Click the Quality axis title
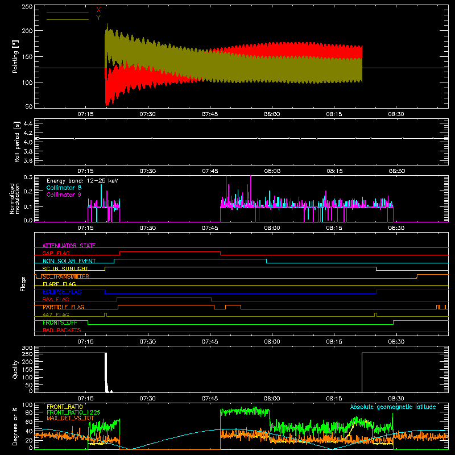The width and height of the screenshot is (455, 455). (15, 369)
